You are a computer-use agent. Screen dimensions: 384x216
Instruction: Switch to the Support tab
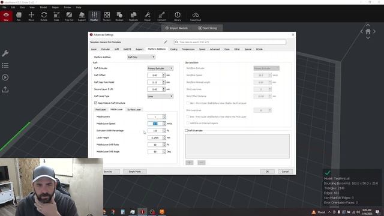click(x=140, y=49)
